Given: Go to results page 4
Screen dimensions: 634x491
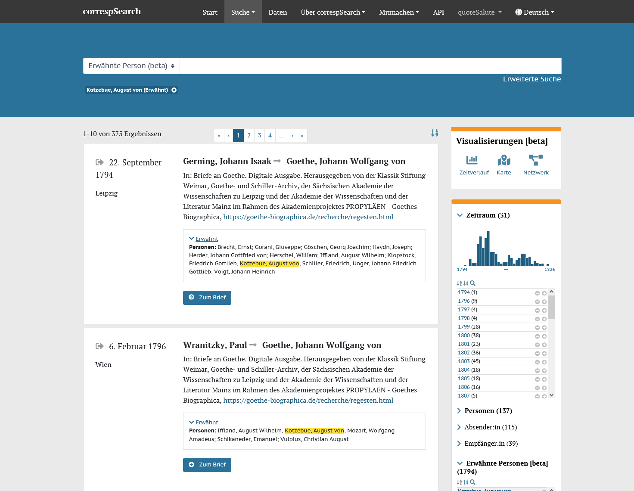Looking at the screenshot, I should point(270,136).
